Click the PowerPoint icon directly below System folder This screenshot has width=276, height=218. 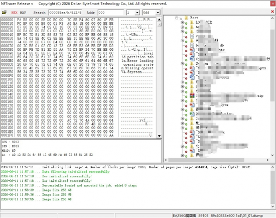click(x=192, y=68)
